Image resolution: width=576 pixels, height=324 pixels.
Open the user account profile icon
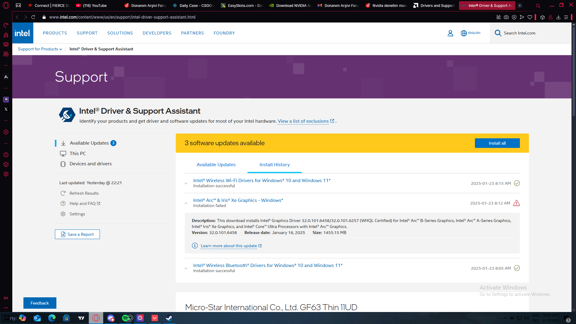450,33
